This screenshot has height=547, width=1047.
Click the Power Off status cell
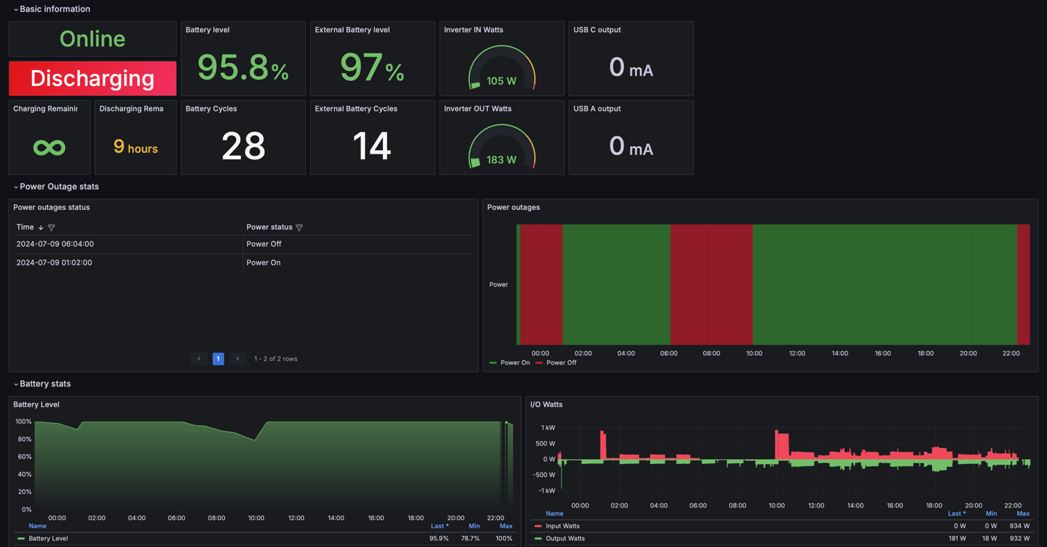[x=359, y=244]
